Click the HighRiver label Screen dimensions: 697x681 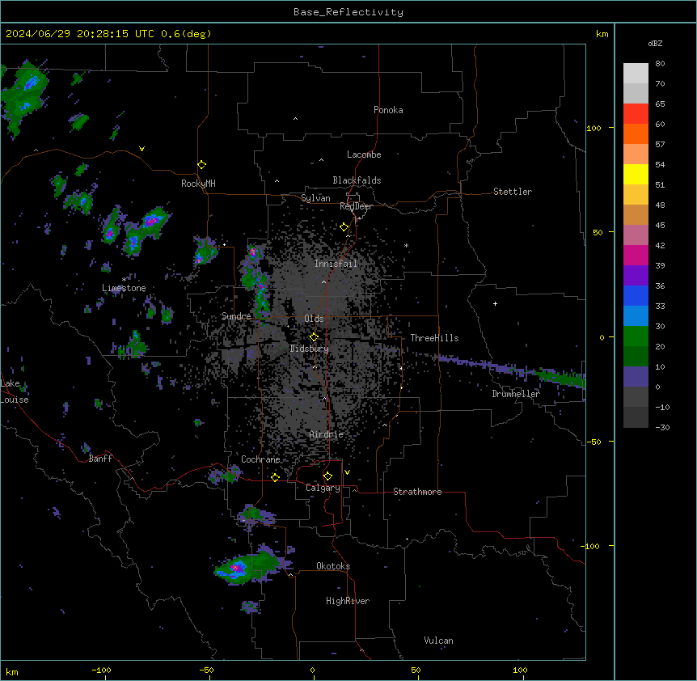click(348, 601)
